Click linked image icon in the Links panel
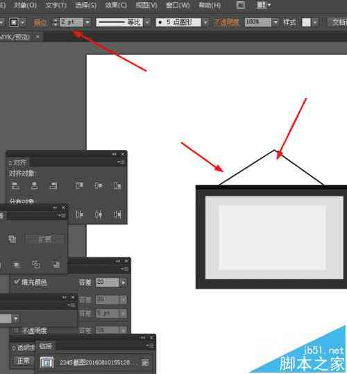Image resolution: width=347 pixels, height=374 pixels. point(46,362)
